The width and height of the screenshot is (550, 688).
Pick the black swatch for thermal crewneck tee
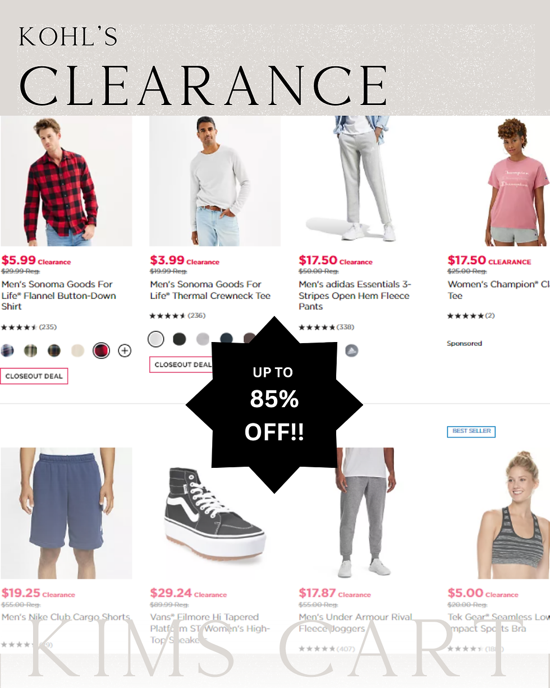coord(180,339)
